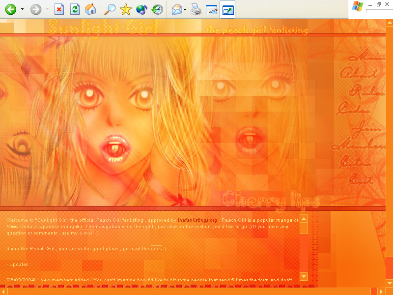Click the "Sunlight Girl" page title
This screenshot has width=393, height=295.
pyautogui.click(x=103, y=28)
